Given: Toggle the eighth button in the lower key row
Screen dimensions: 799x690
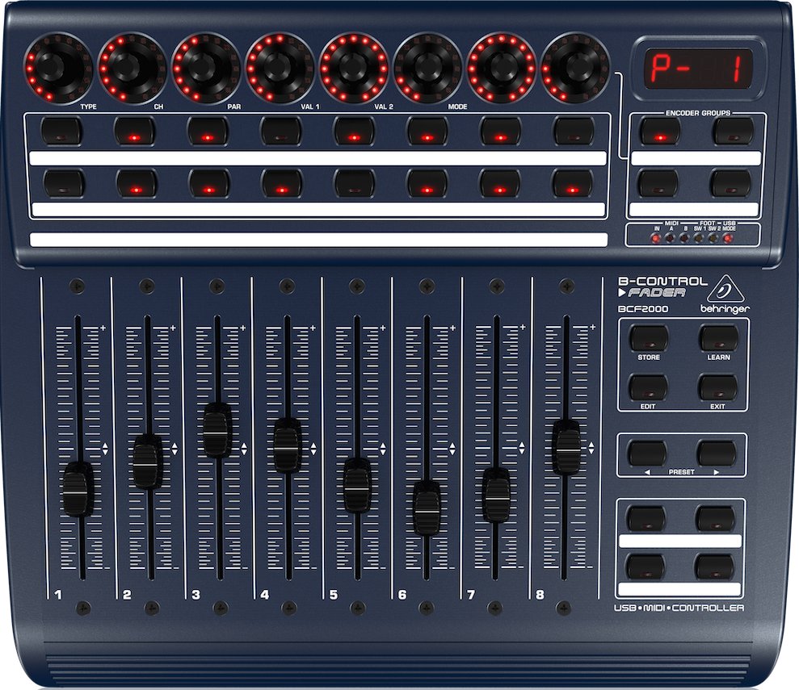Looking at the screenshot, I should 573,183.
